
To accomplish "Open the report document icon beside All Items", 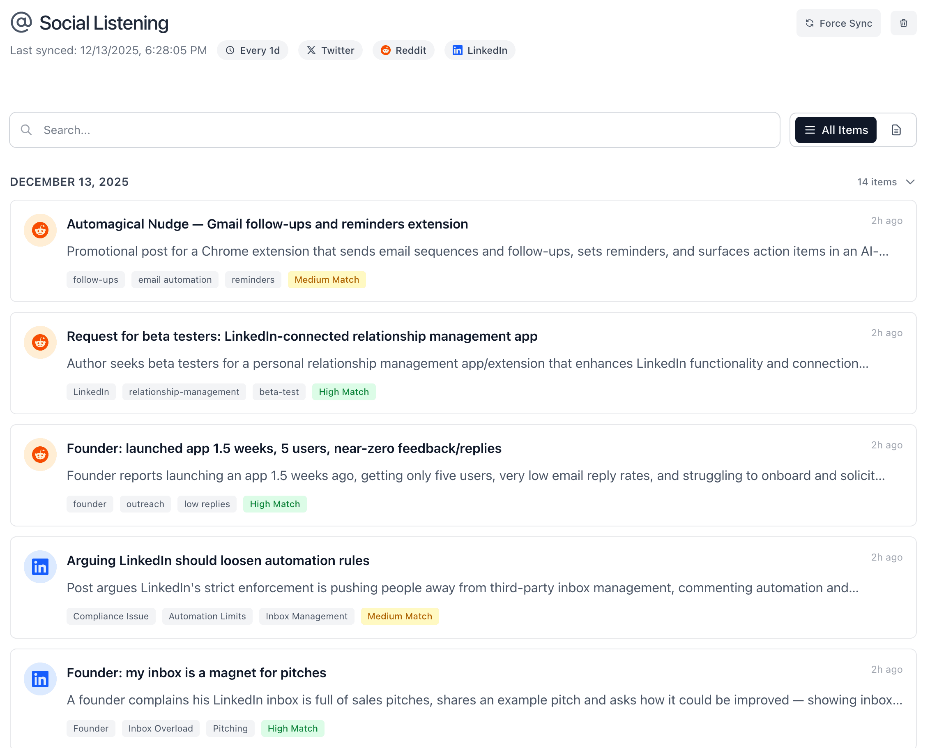I will tap(896, 129).
